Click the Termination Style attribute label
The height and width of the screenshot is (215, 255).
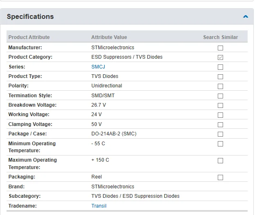[30, 95]
